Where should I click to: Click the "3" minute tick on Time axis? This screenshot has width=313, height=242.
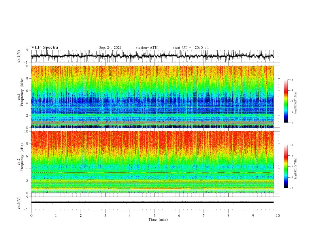[105, 216]
